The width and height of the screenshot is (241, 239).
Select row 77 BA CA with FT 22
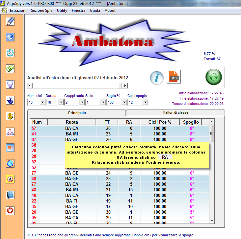pos(120,184)
